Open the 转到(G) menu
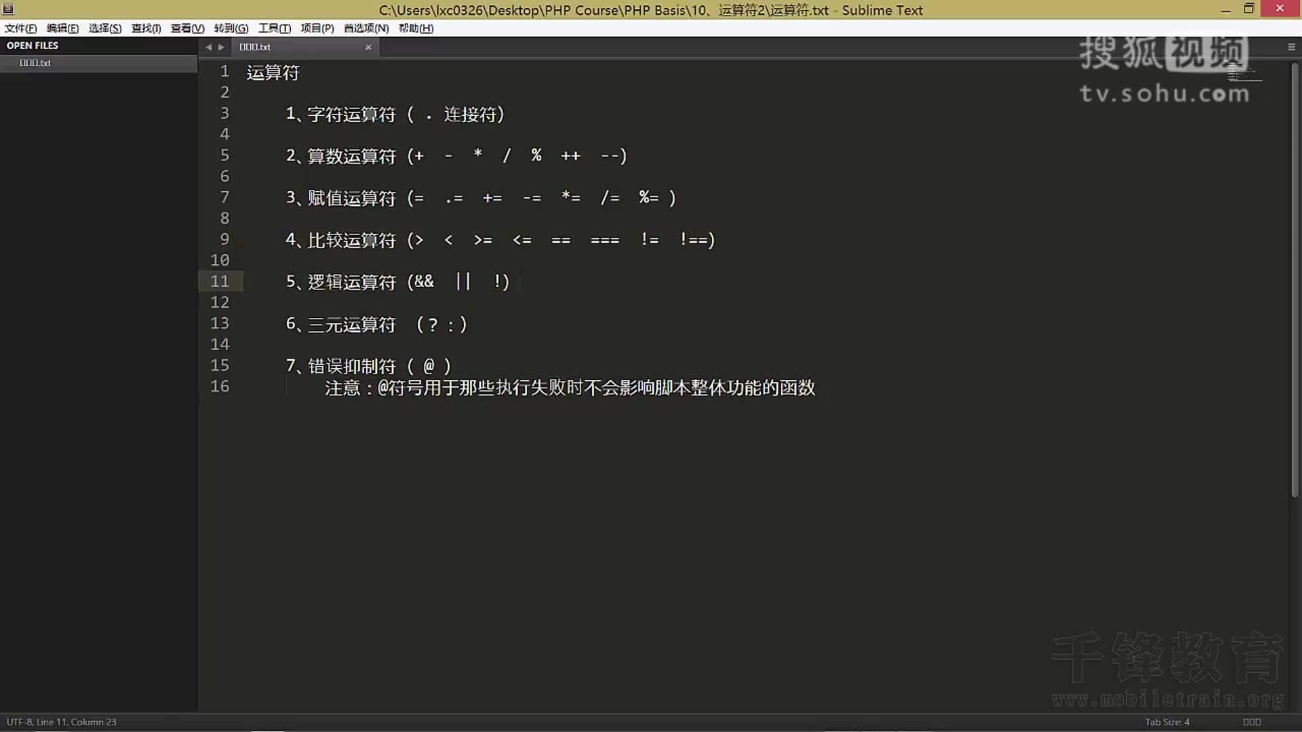Image resolution: width=1302 pixels, height=732 pixels. coord(231,28)
